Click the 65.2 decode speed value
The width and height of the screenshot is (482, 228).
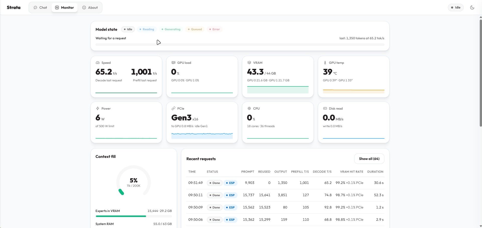(x=104, y=72)
